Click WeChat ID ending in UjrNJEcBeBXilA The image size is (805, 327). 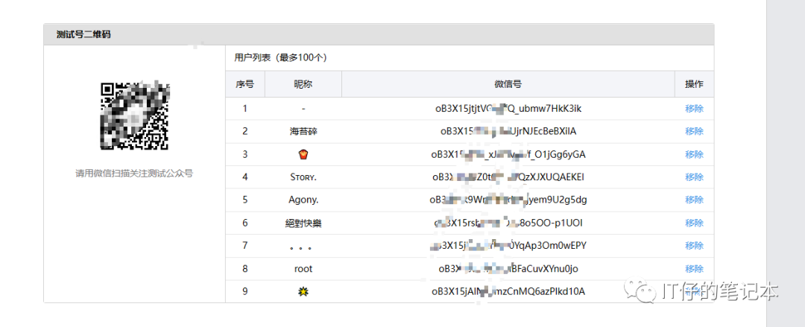click(x=508, y=131)
